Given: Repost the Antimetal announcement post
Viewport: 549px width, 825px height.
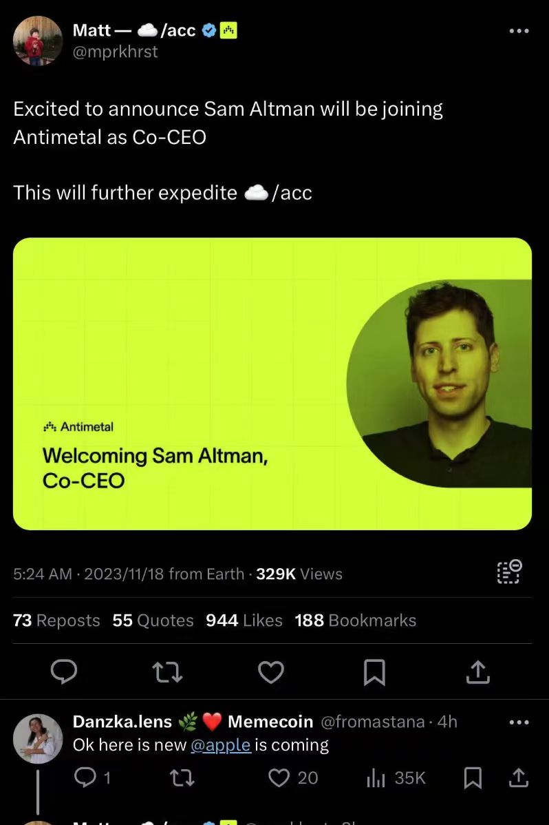Looking at the screenshot, I should 167,671.
